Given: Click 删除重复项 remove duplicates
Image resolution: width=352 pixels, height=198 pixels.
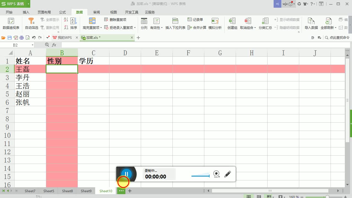Looking at the screenshot, I should point(116,20).
